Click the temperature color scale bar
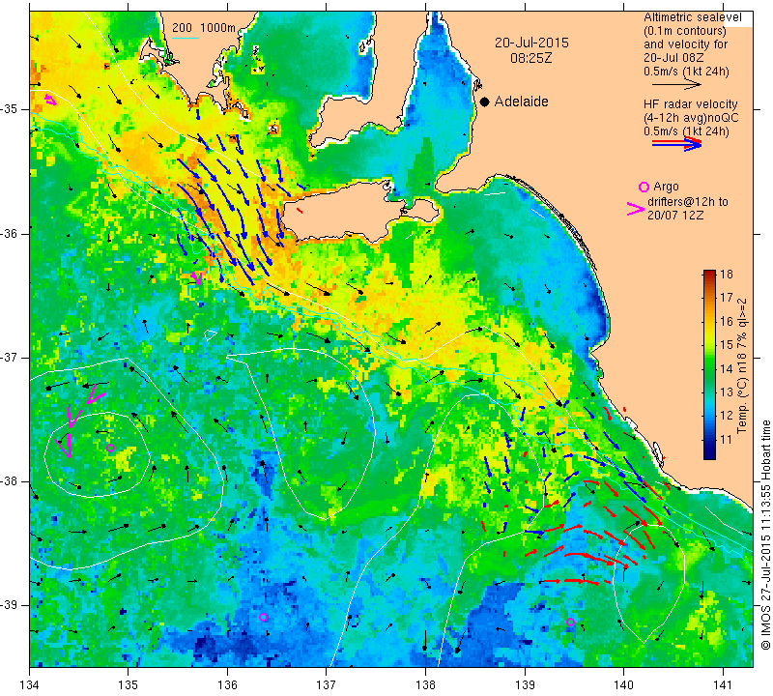Viewport: 773px width, 696px height. [x=709, y=364]
